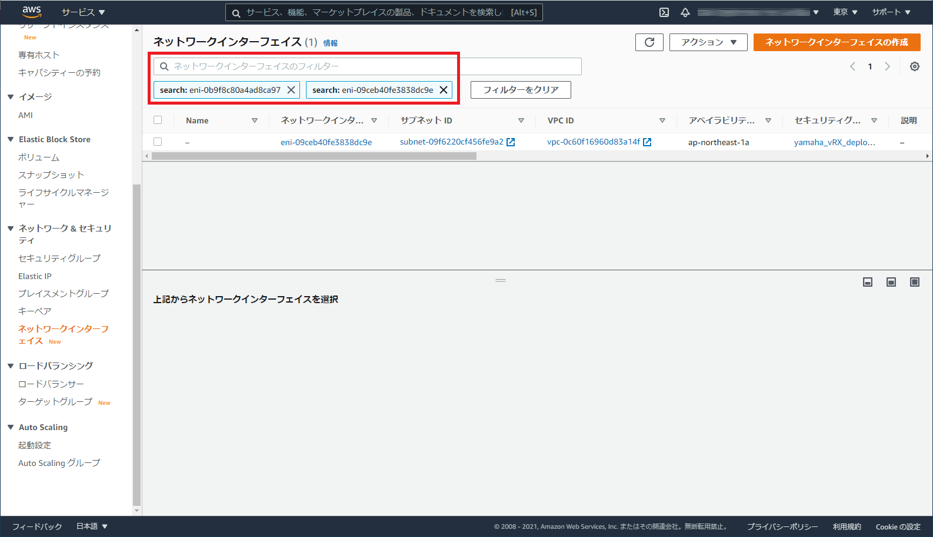933x537 pixels.
Task: Open セキュリティグループ in the sidebar
Action: (59, 259)
